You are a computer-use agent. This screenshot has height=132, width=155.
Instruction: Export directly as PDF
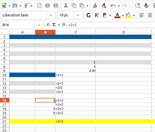click(x=39, y=5)
